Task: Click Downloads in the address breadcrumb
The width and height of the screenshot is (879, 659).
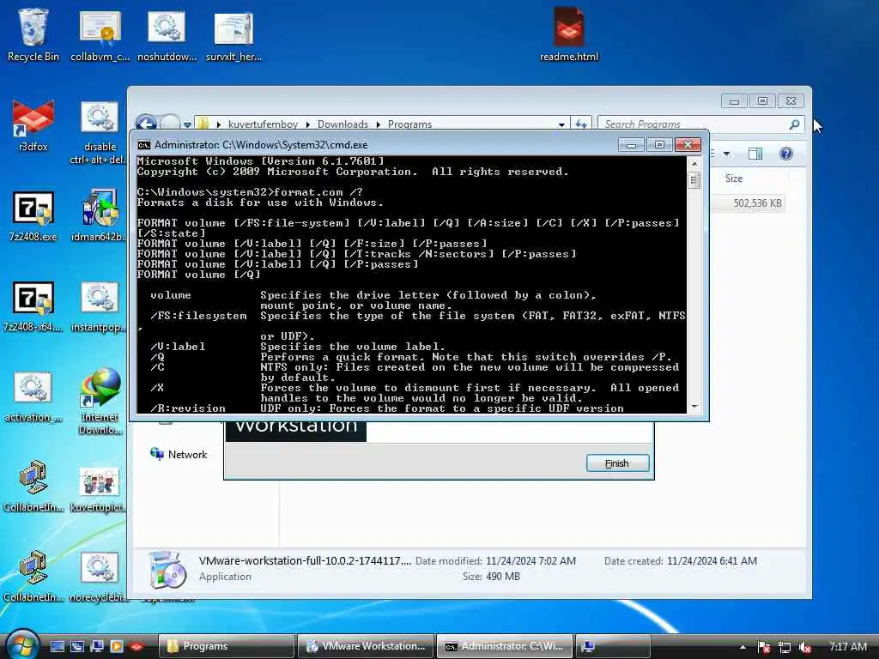Action: [343, 124]
